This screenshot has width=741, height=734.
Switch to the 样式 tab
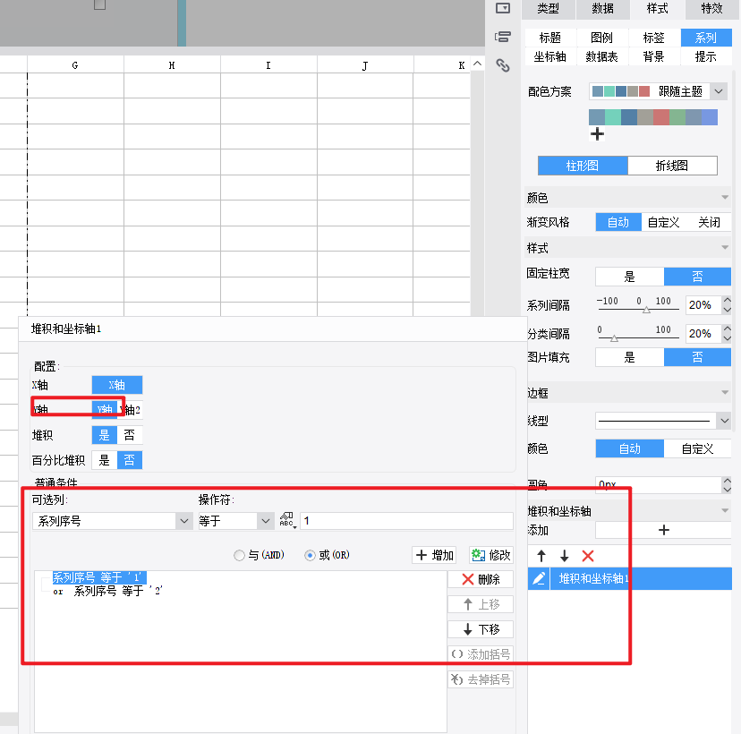click(x=657, y=9)
